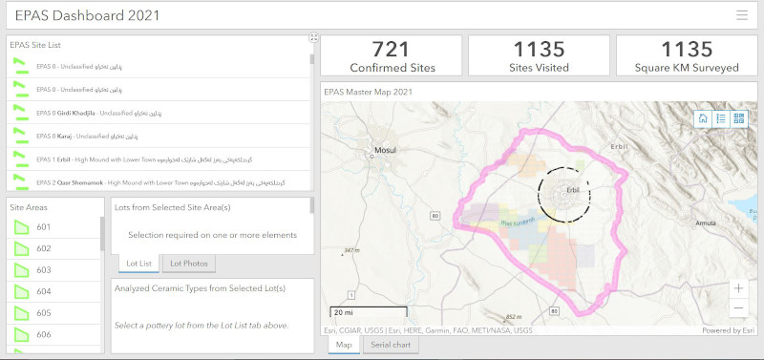764x360 pixels.
Task: Select site area 603 in the list
Action: click(x=53, y=270)
